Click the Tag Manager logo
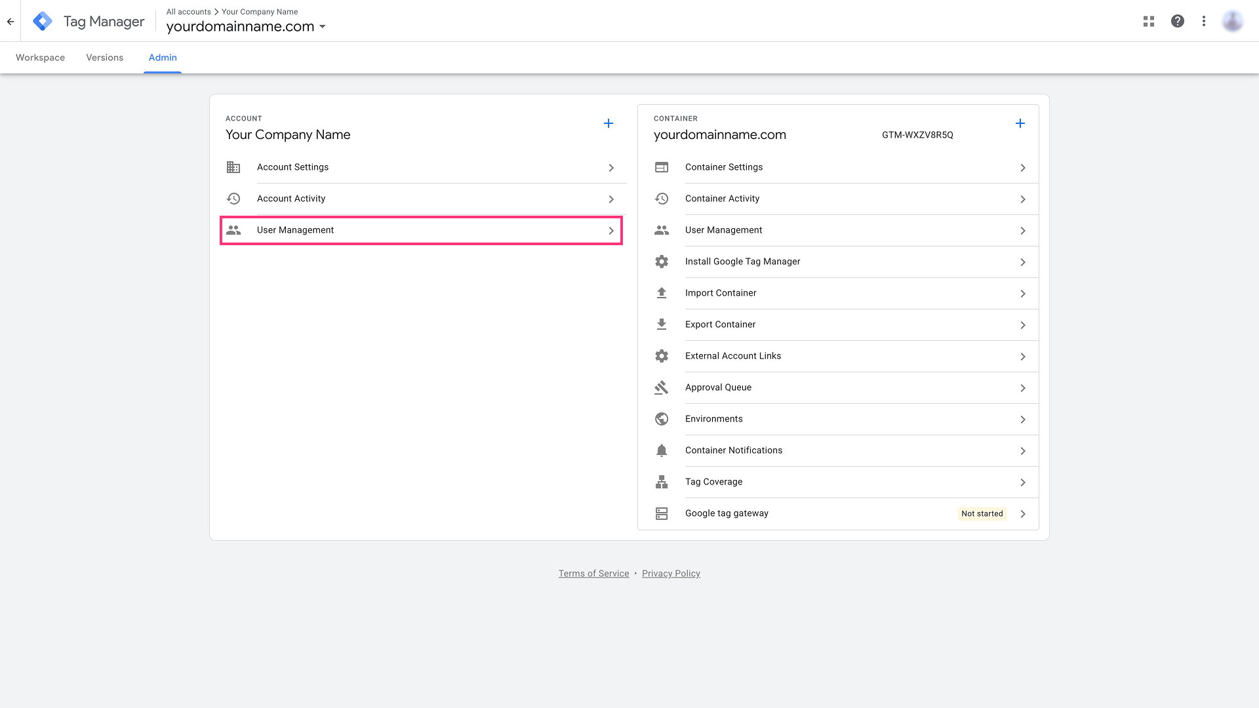 [x=43, y=21]
